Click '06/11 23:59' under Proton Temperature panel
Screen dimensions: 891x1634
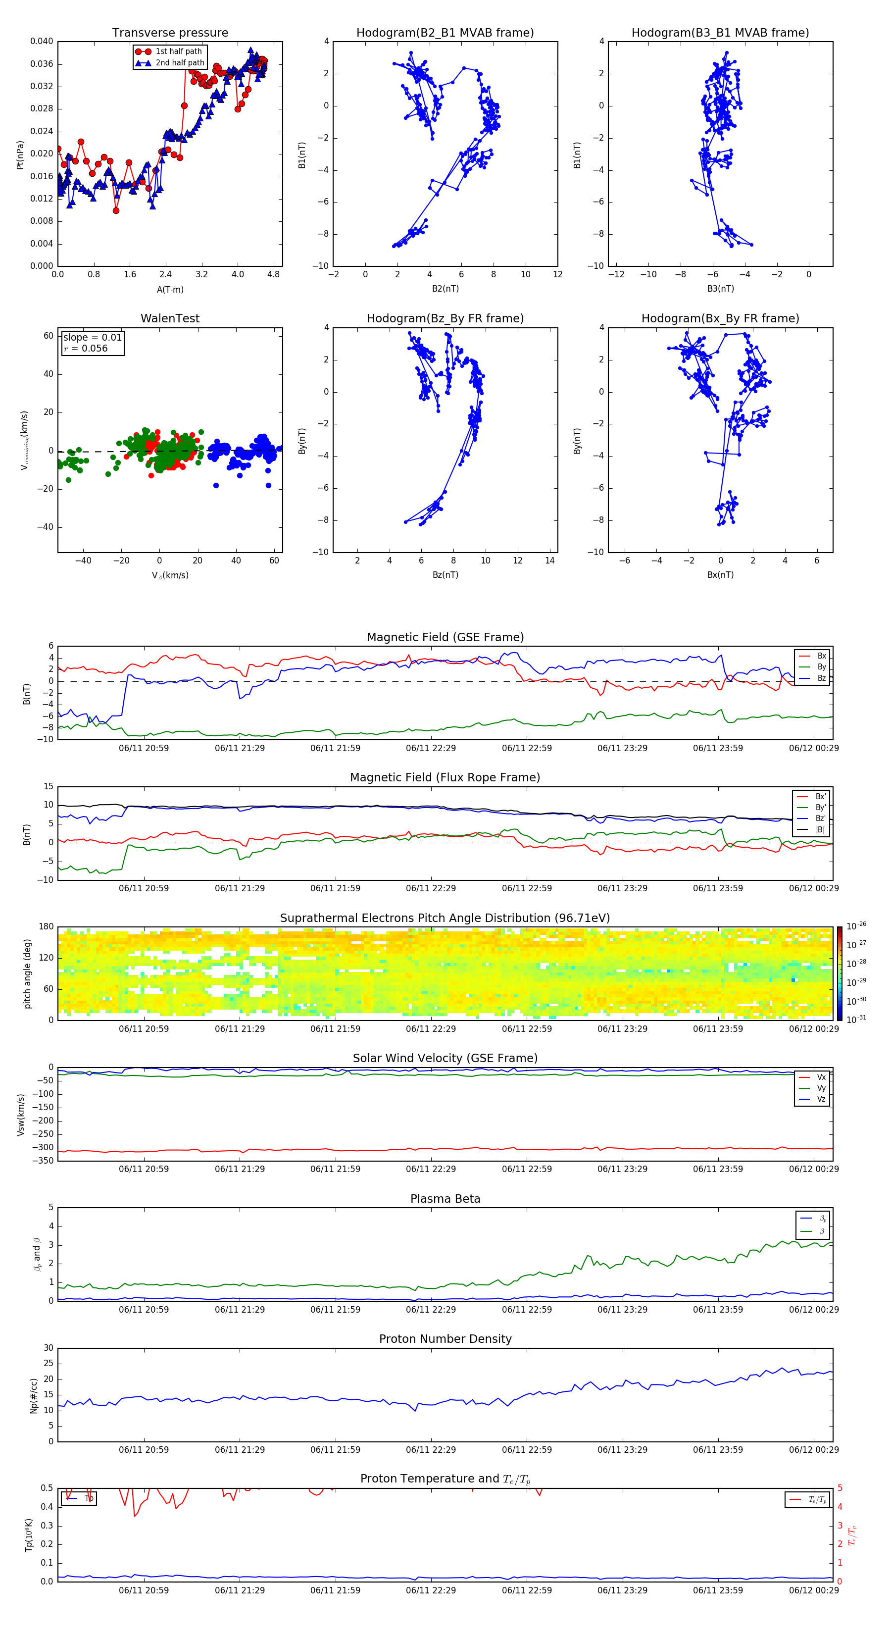718,1590
